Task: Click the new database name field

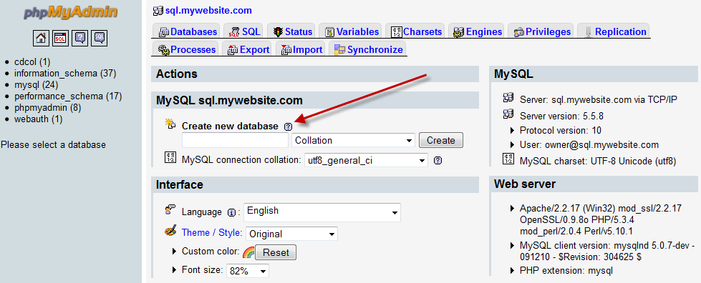Action: (235, 140)
